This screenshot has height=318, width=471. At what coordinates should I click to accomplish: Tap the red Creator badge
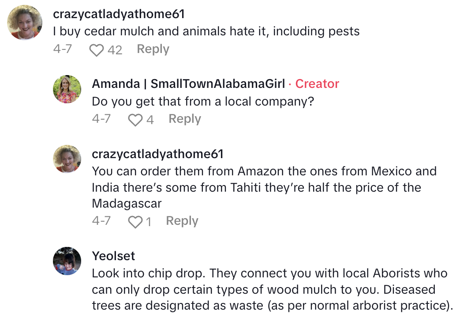click(x=317, y=84)
